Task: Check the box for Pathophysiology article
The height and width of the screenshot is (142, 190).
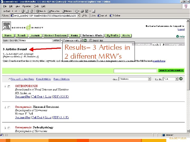Action: click(x=9, y=128)
